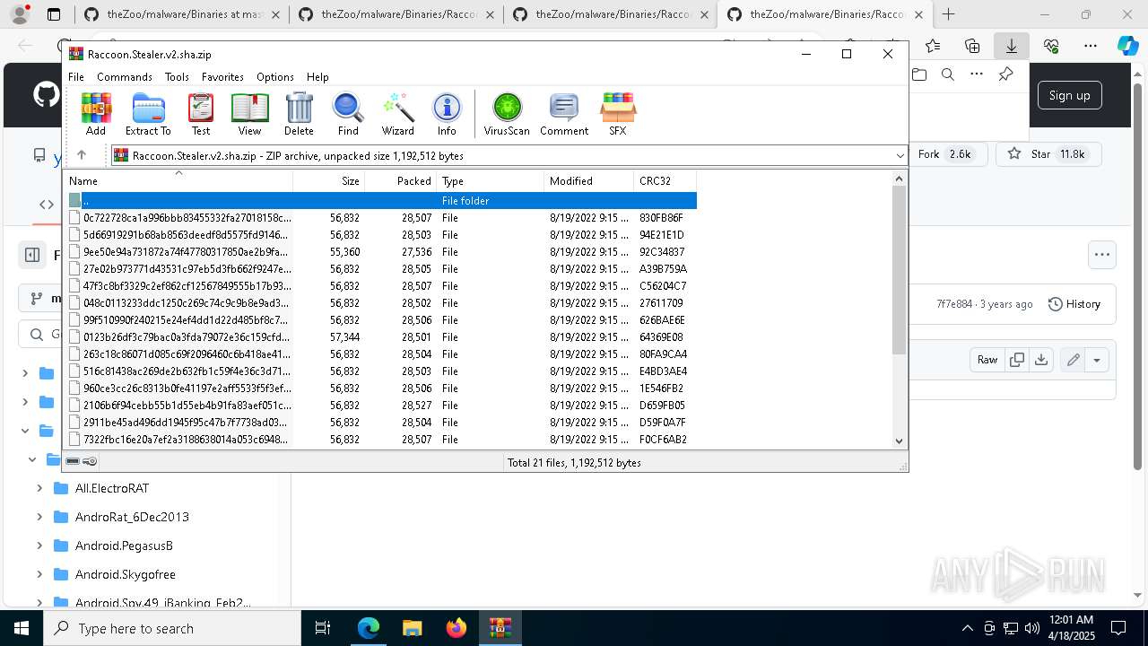The image size is (1148, 646).
Task: Click the Raw file button
Action: click(x=987, y=360)
